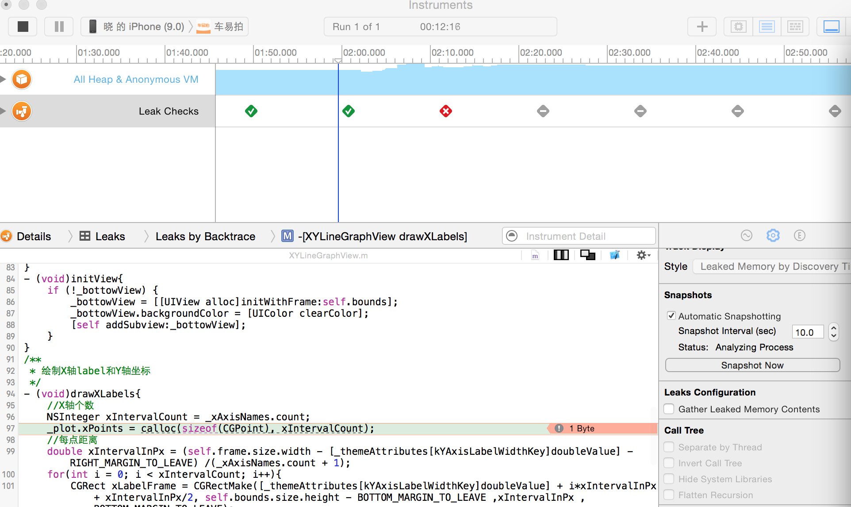Select the Leaks instrument icon
Viewport: 851px width, 507px height.
(22, 111)
